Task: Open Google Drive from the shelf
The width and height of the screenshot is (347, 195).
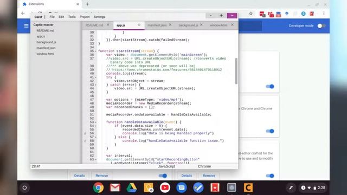Action: tap(131, 188)
